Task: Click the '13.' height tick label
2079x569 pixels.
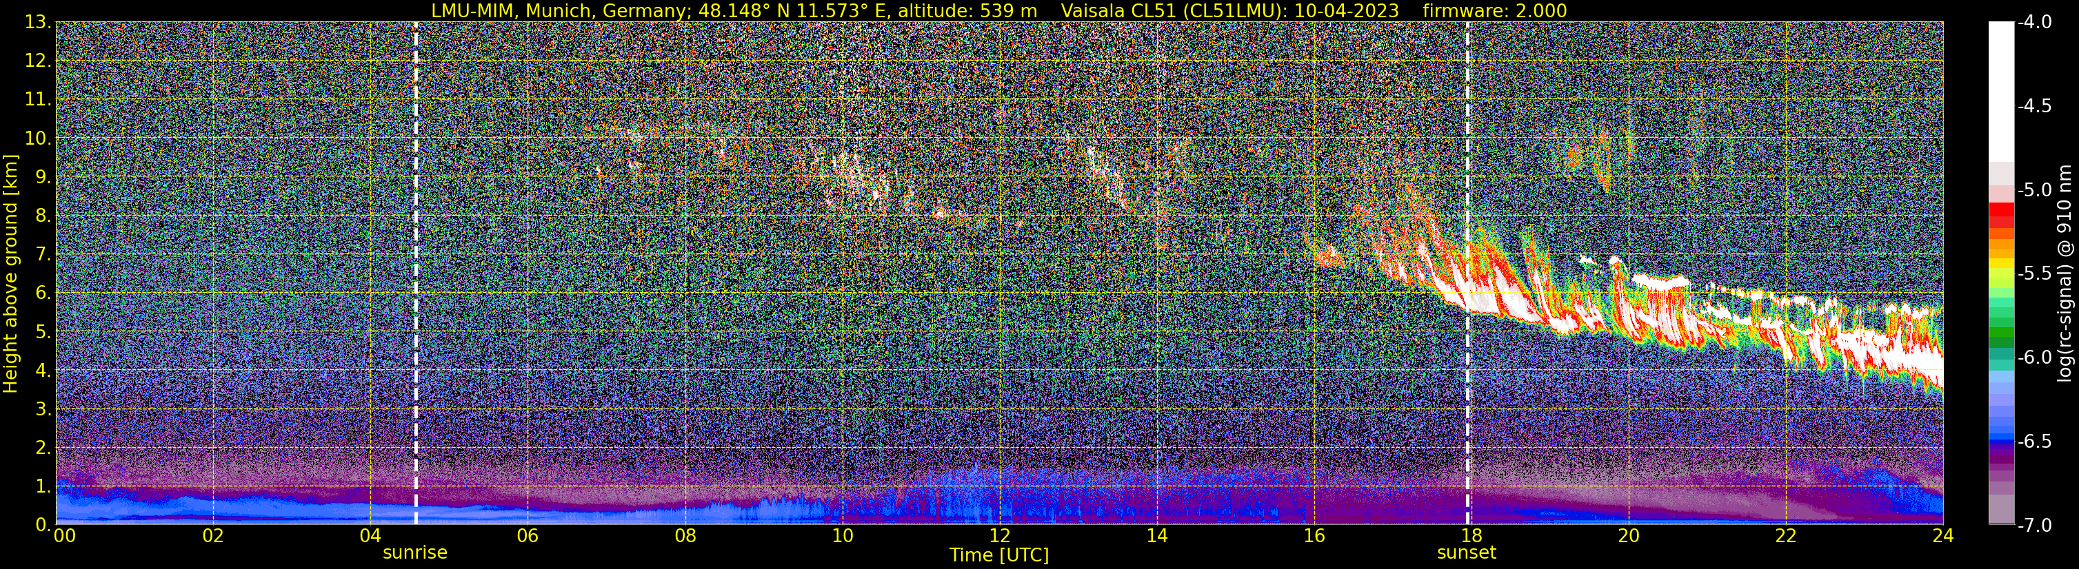Action: pyautogui.click(x=38, y=23)
